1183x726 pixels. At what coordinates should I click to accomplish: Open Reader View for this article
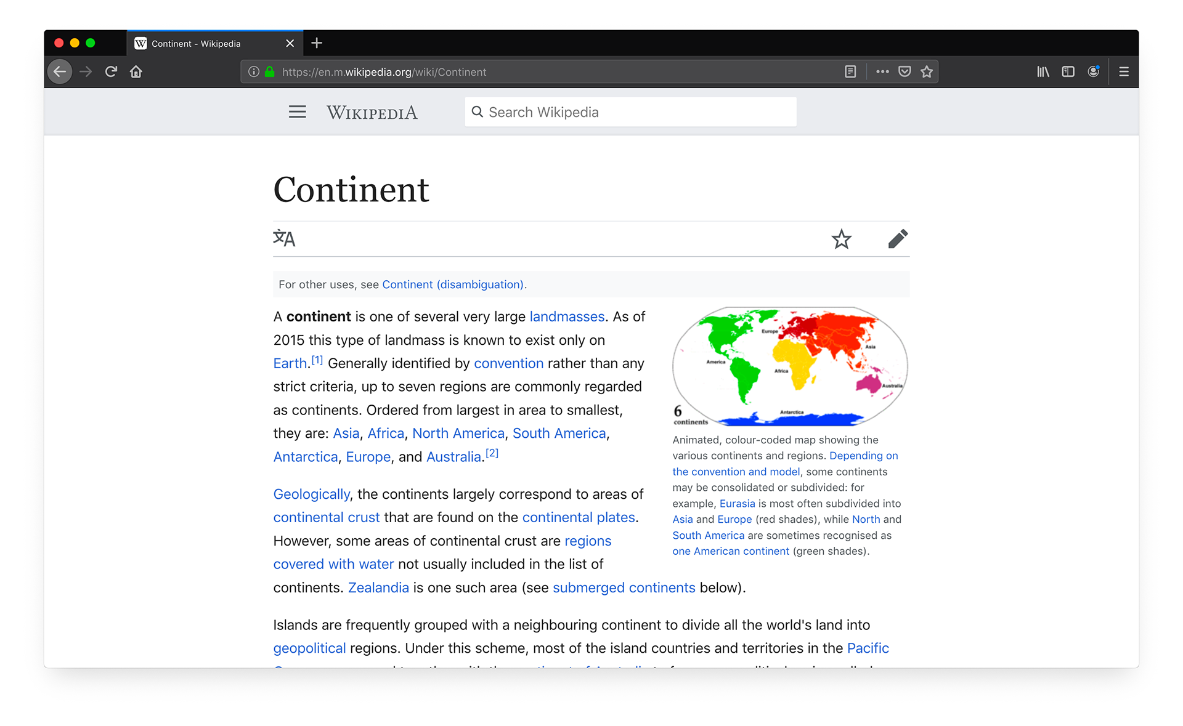pos(850,71)
